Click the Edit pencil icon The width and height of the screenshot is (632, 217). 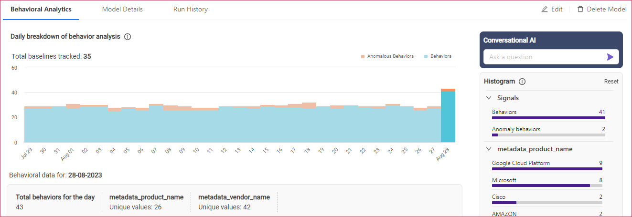point(545,10)
